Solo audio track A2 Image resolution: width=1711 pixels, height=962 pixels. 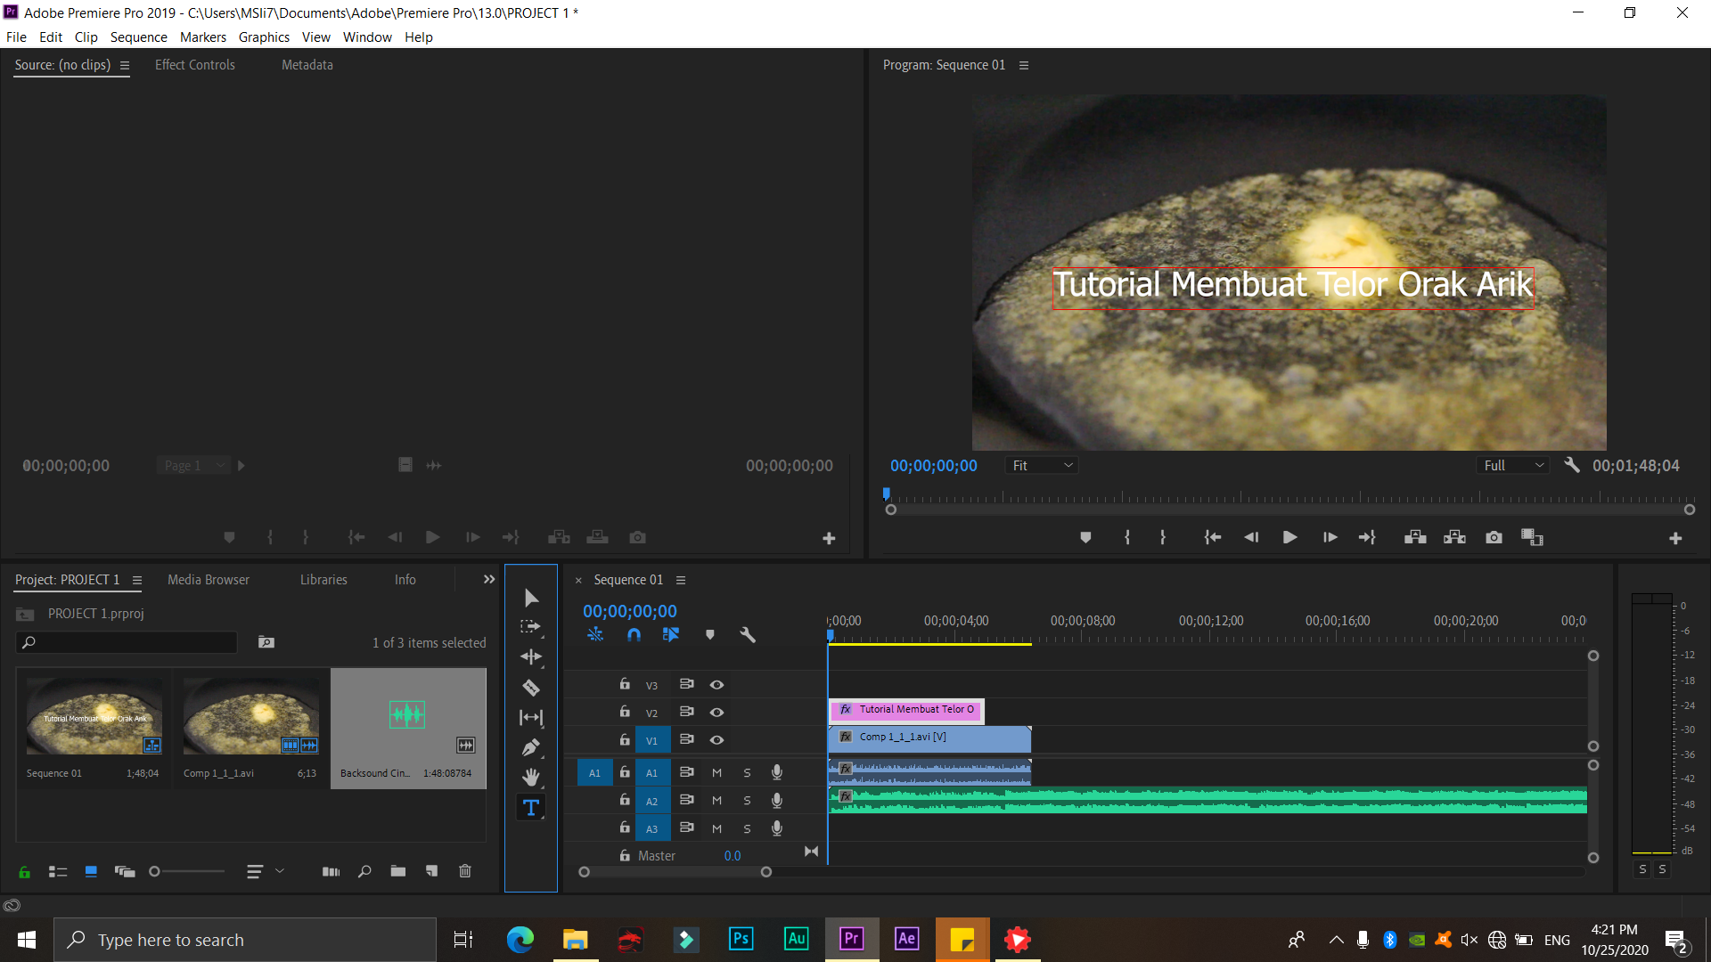coord(747,800)
